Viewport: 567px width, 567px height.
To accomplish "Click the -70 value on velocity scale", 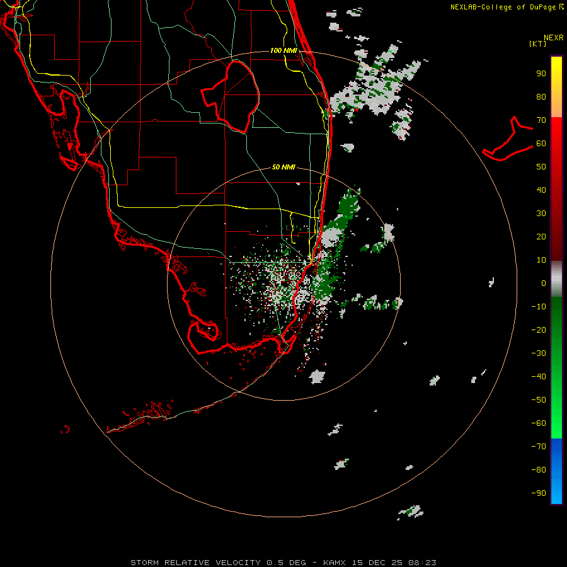I will [x=539, y=447].
